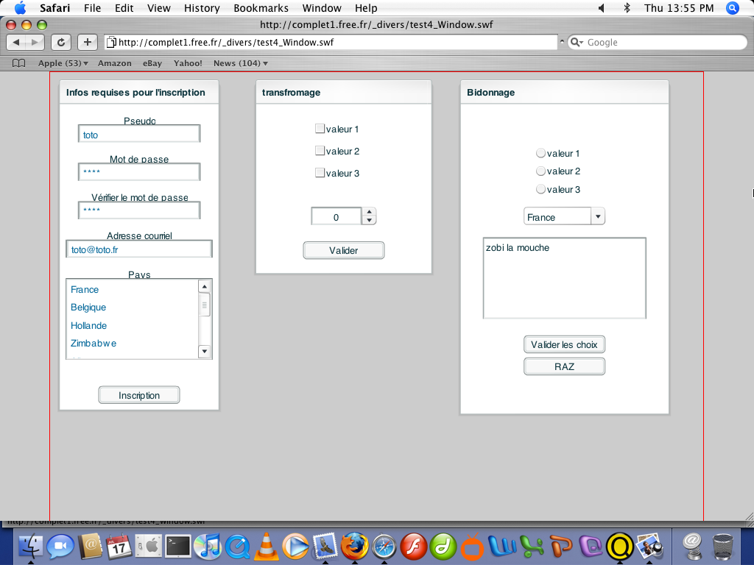Open Mail stamp icon in Dock
Screen dimensions: 754x565
point(325,547)
